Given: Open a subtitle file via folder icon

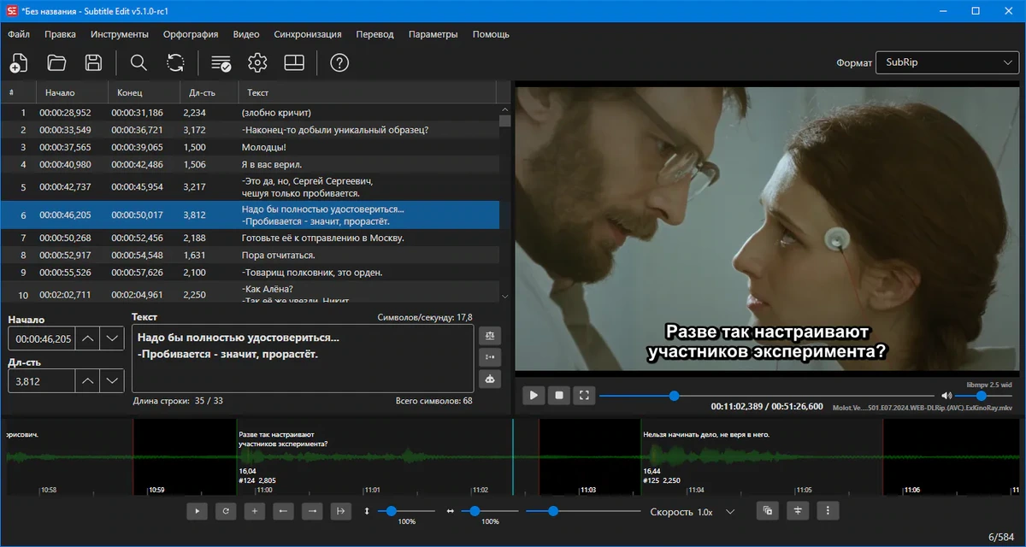Looking at the screenshot, I should 56,62.
